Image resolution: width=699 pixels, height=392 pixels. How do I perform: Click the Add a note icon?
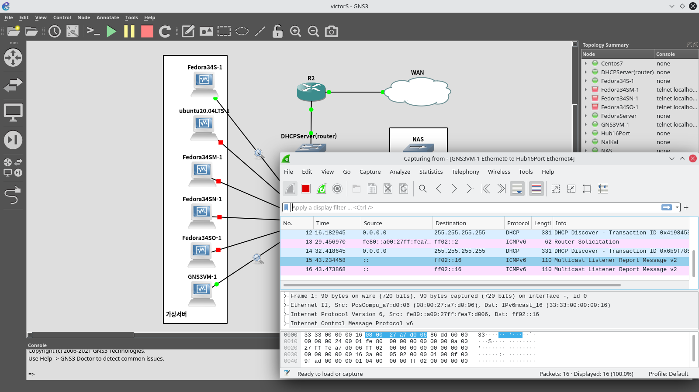coord(188,31)
